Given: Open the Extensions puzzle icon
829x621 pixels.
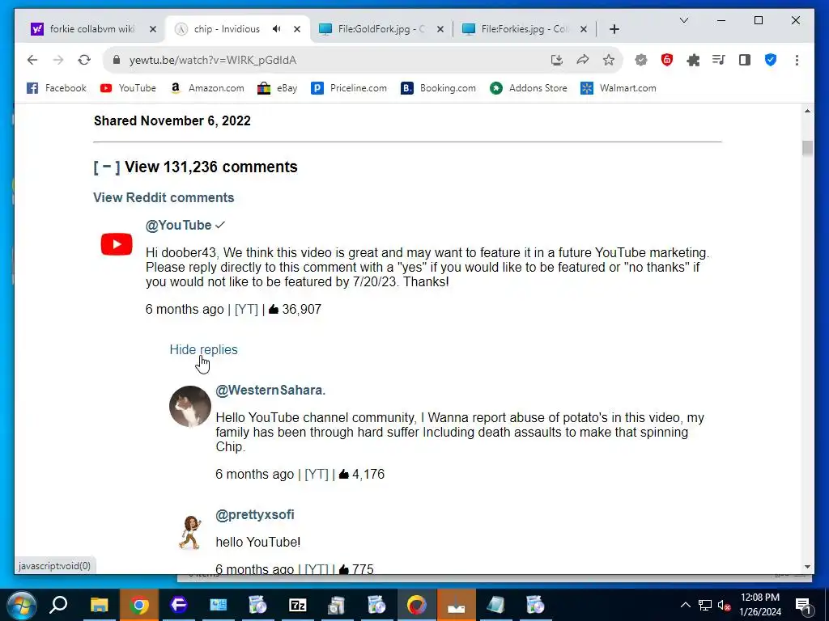Looking at the screenshot, I should [693, 60].
